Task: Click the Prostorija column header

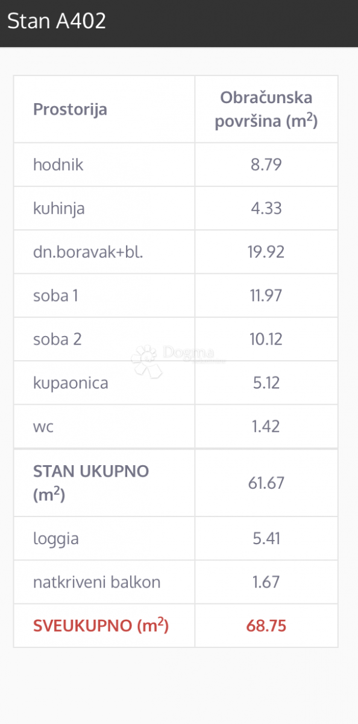Action: [70, 109]
